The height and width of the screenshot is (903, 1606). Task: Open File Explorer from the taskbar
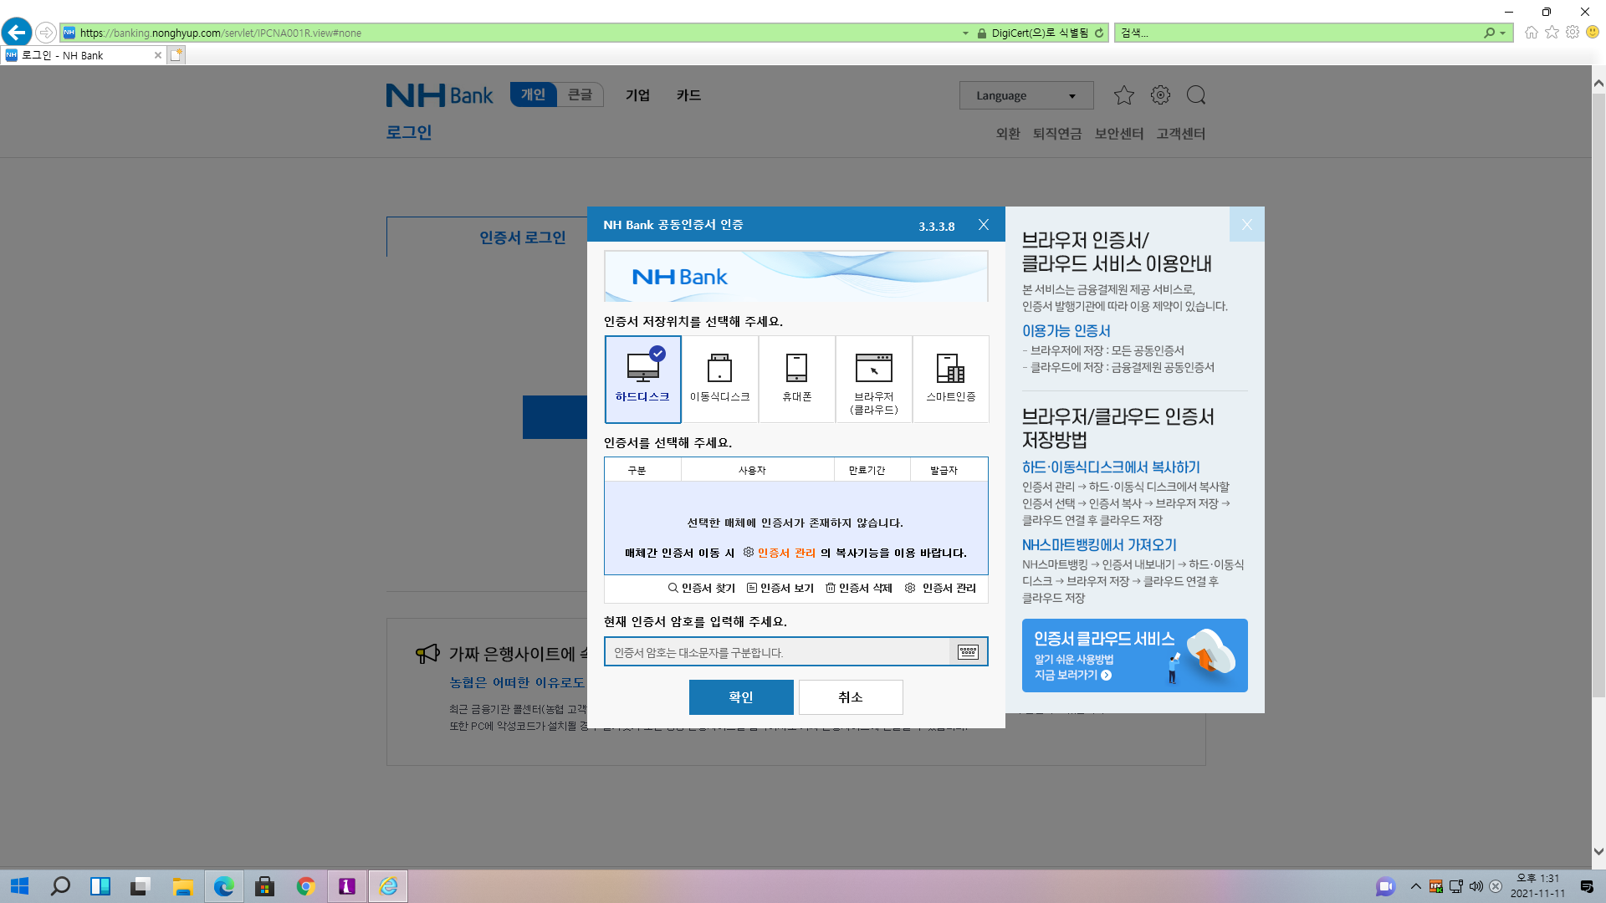coord(183,886)
